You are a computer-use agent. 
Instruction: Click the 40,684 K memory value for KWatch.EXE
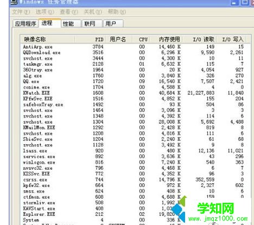tap(170, 93)
